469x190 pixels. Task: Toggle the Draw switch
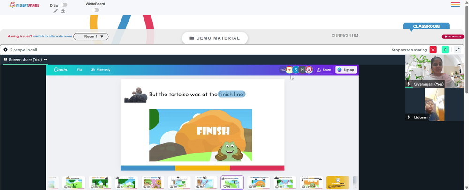[x=64, y=5]
